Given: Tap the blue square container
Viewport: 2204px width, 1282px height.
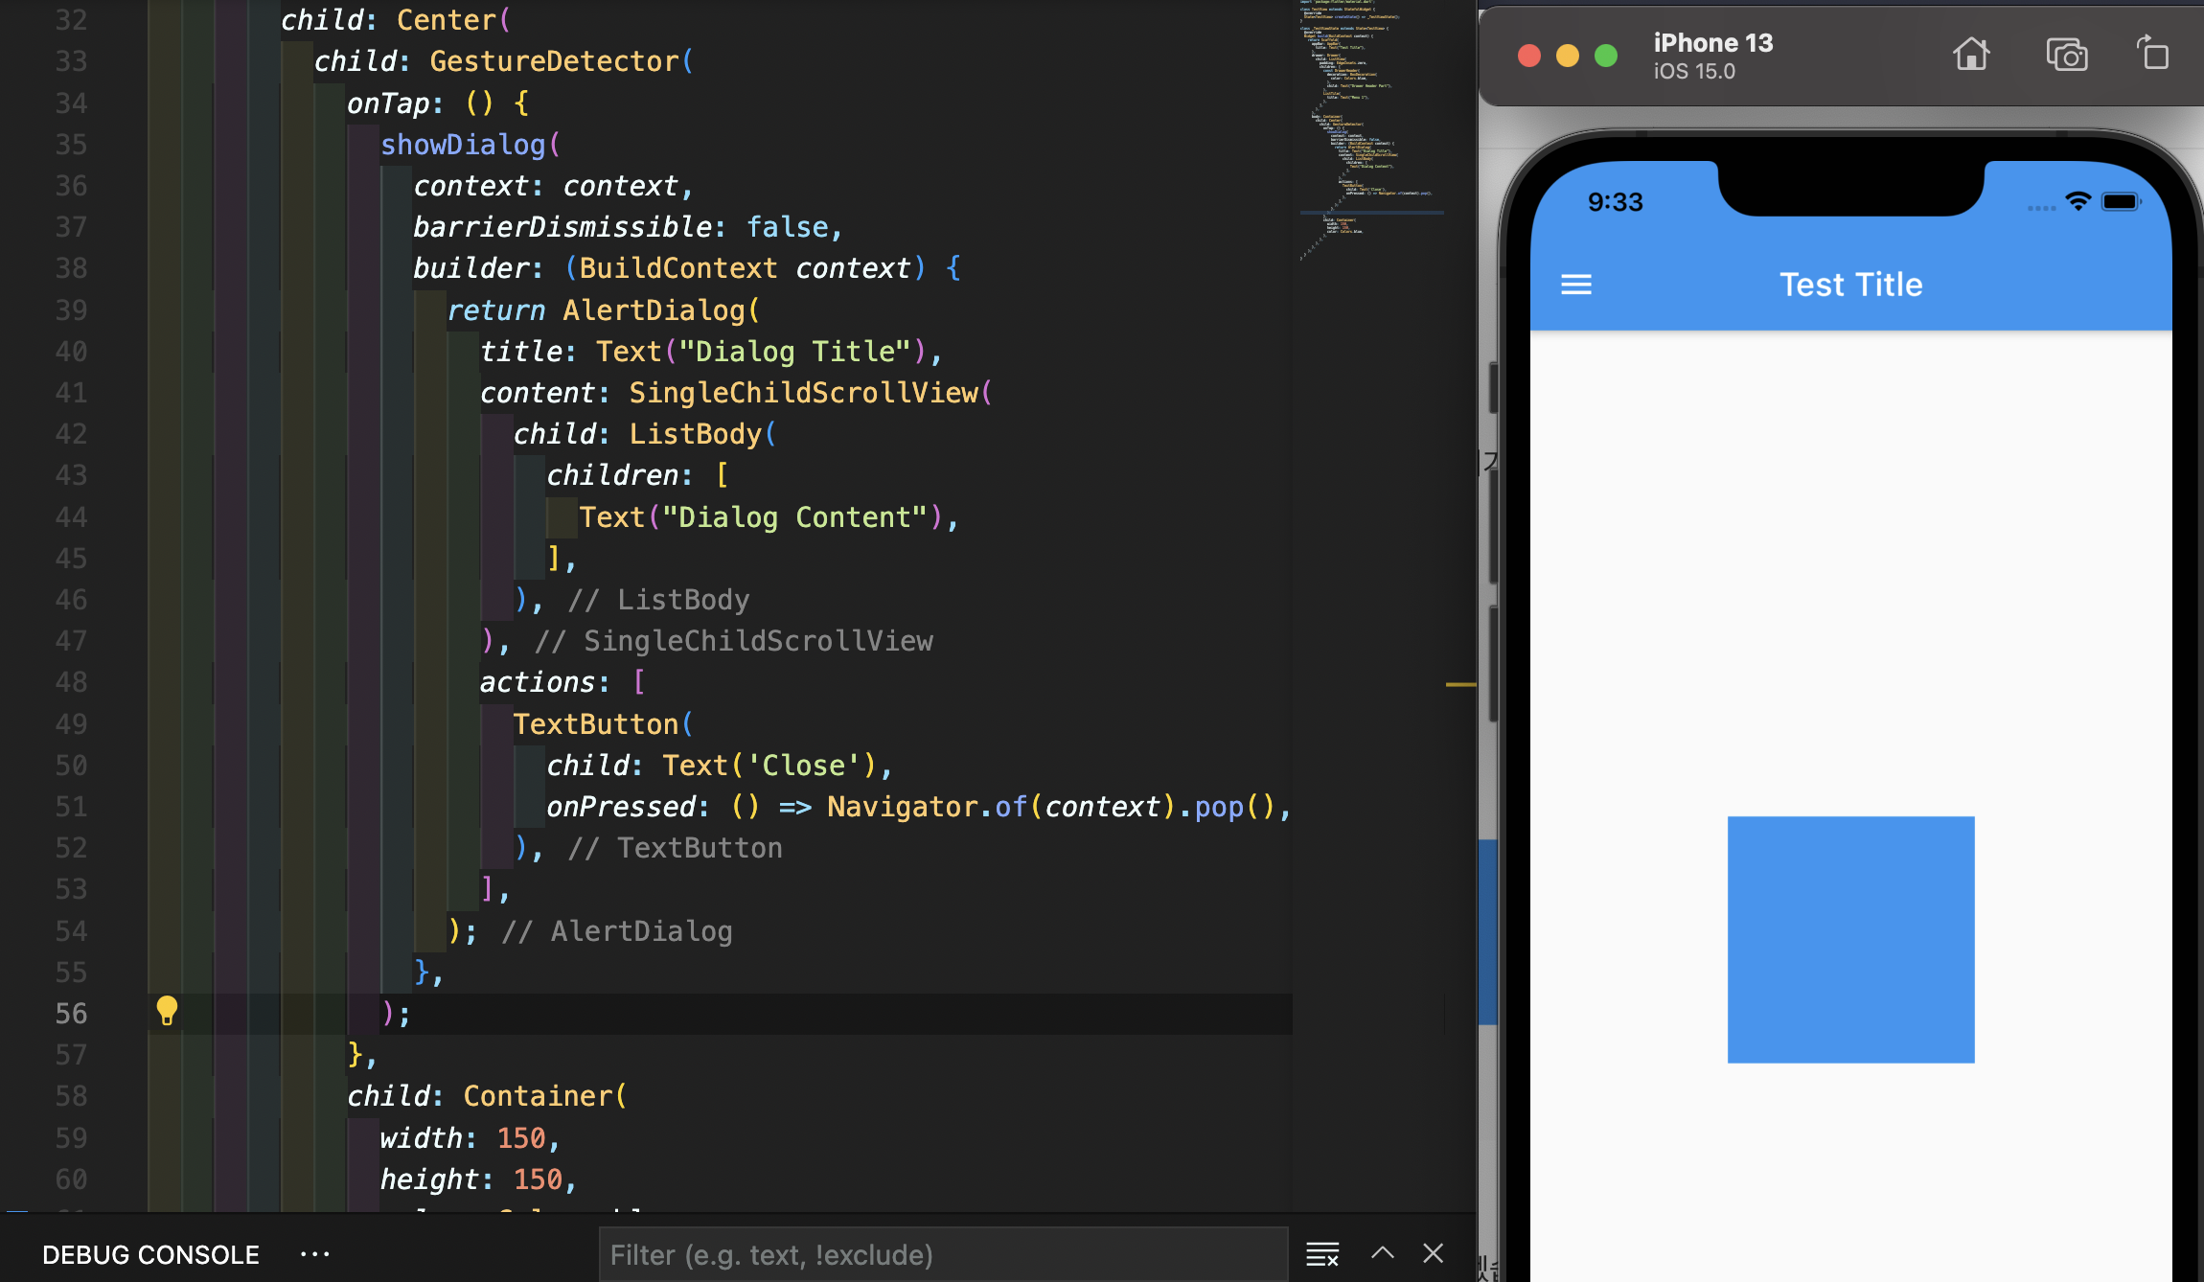Looking at the screenshot, I should coord(1850,939).
